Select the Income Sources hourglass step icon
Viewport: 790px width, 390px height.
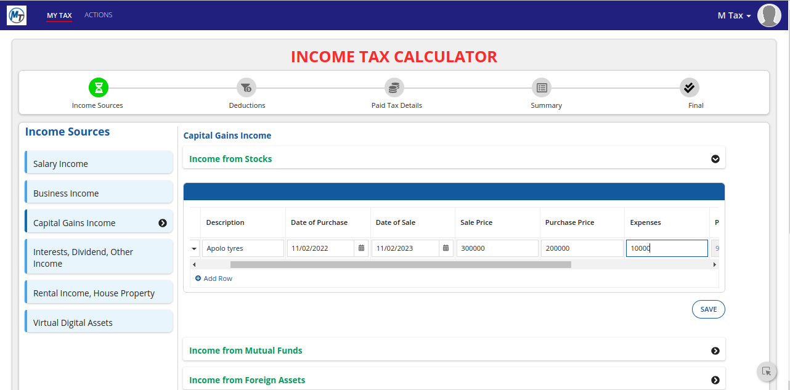(98, 87)
